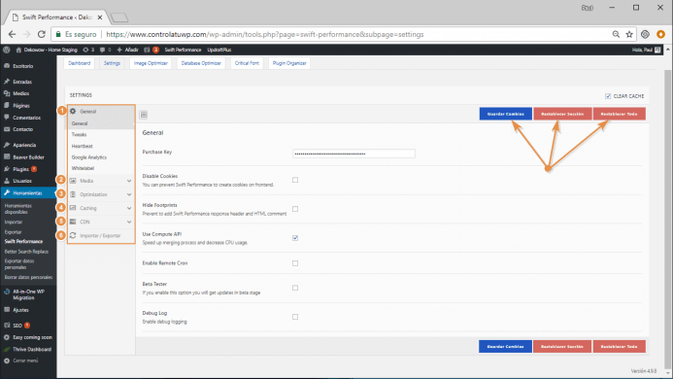Open Entradas pin icon in the sidebar
The height and width of the screenshot is (379, 673).
pyautogui.click(x=7, y=82)
